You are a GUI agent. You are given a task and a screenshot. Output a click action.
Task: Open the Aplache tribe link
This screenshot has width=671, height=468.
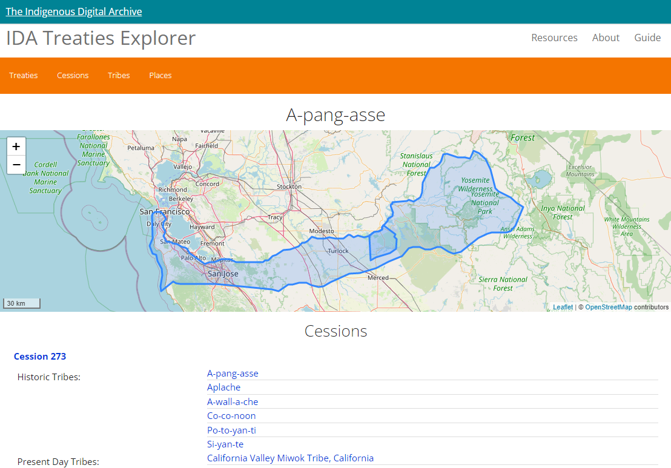(223, 387)
